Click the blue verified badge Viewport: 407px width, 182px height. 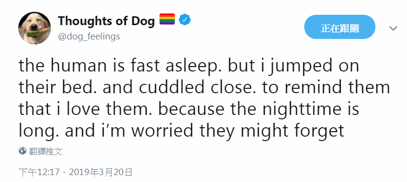coord(185,20)
